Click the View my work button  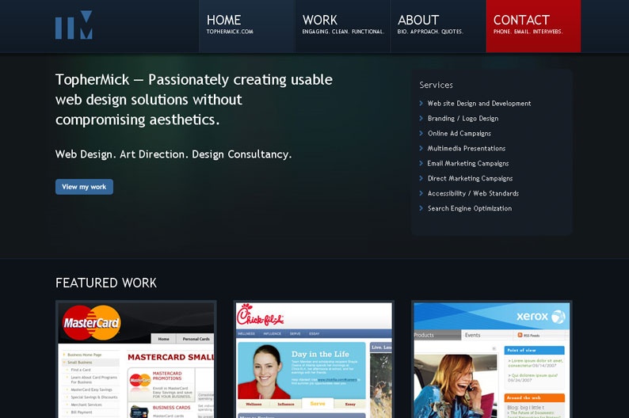click(84, 187)
